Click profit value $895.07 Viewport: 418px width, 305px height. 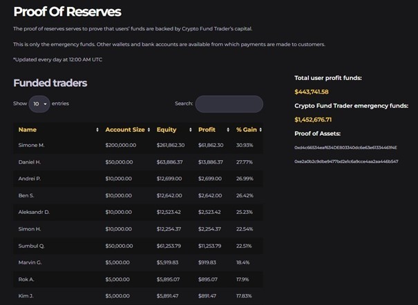(x=208, y=279)
